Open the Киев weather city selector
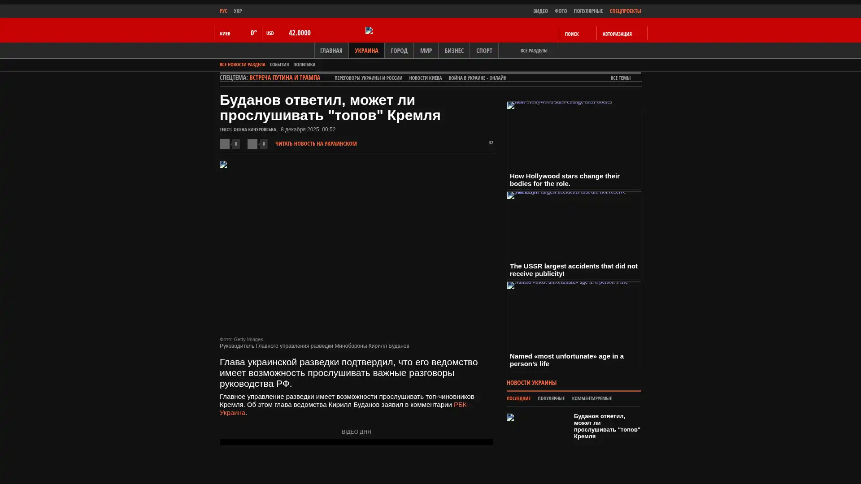Screen dimensions: 861x484 coord(225,34)
